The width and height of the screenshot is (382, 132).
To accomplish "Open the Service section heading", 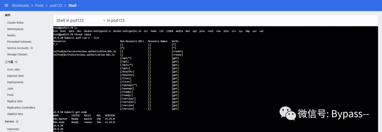I will point(9,121).
